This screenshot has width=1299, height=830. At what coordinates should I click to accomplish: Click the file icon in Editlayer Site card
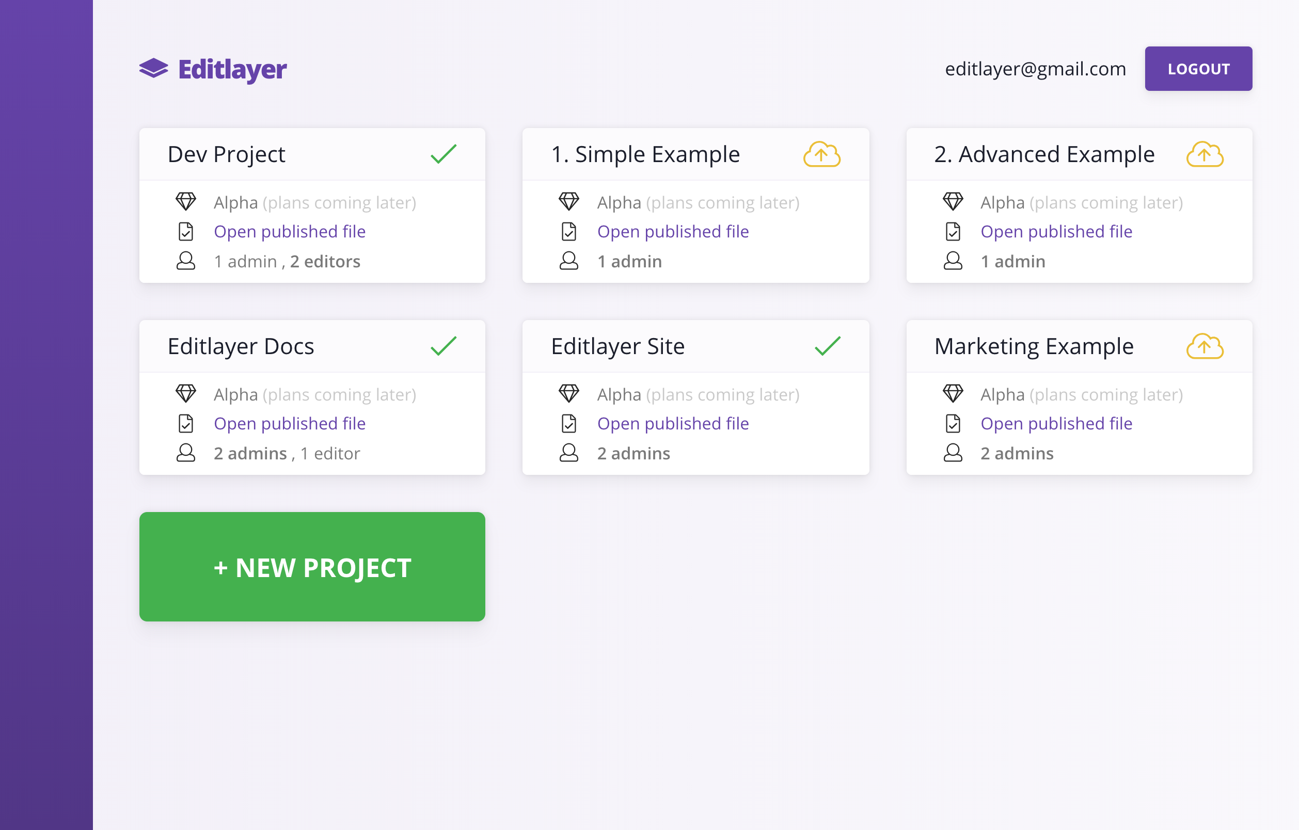pos(568,423)
